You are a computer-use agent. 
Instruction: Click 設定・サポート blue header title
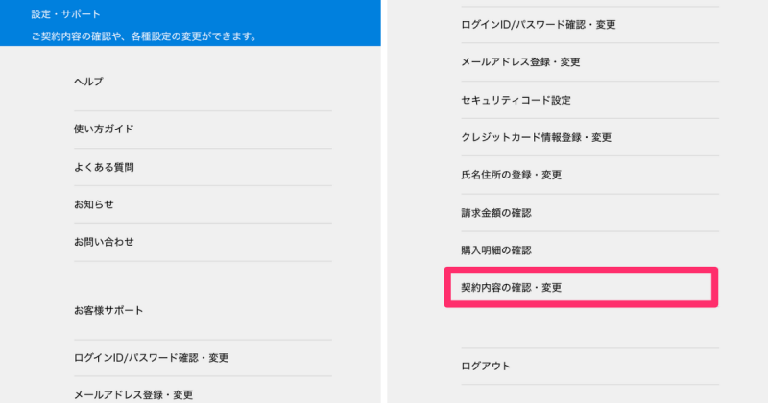tap(66, 14)
